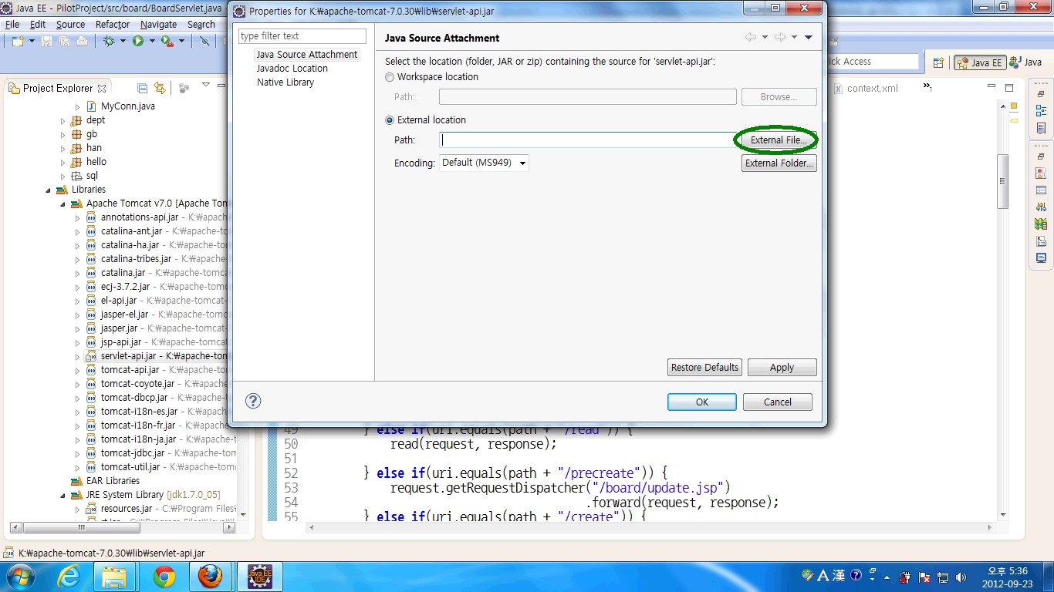Click the Open Perspective icon
The image size is (1054, 592).
click(939, 62)
